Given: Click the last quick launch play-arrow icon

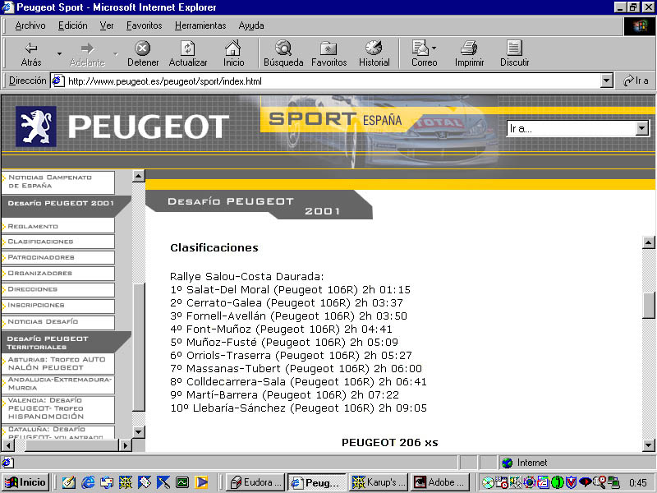Looking at the screenshot, I should pyautogui.click(x=201, y=482).
